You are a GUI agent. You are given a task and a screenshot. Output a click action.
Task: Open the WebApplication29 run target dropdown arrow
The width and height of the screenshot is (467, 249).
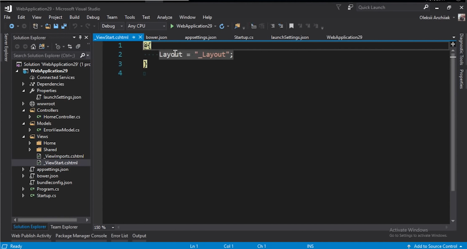(x=215, y=26)
